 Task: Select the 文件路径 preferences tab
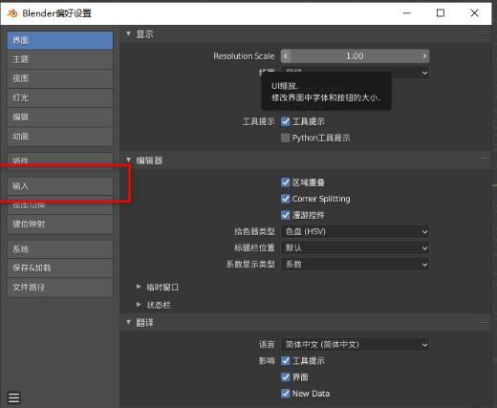60,288
